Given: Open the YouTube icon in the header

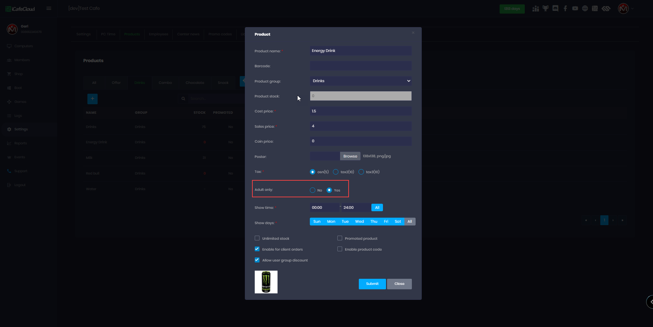Looking at the screenshot, I should (575, 8).
